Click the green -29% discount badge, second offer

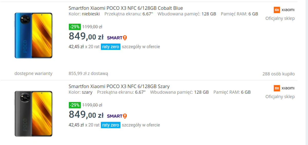point(75,105)
